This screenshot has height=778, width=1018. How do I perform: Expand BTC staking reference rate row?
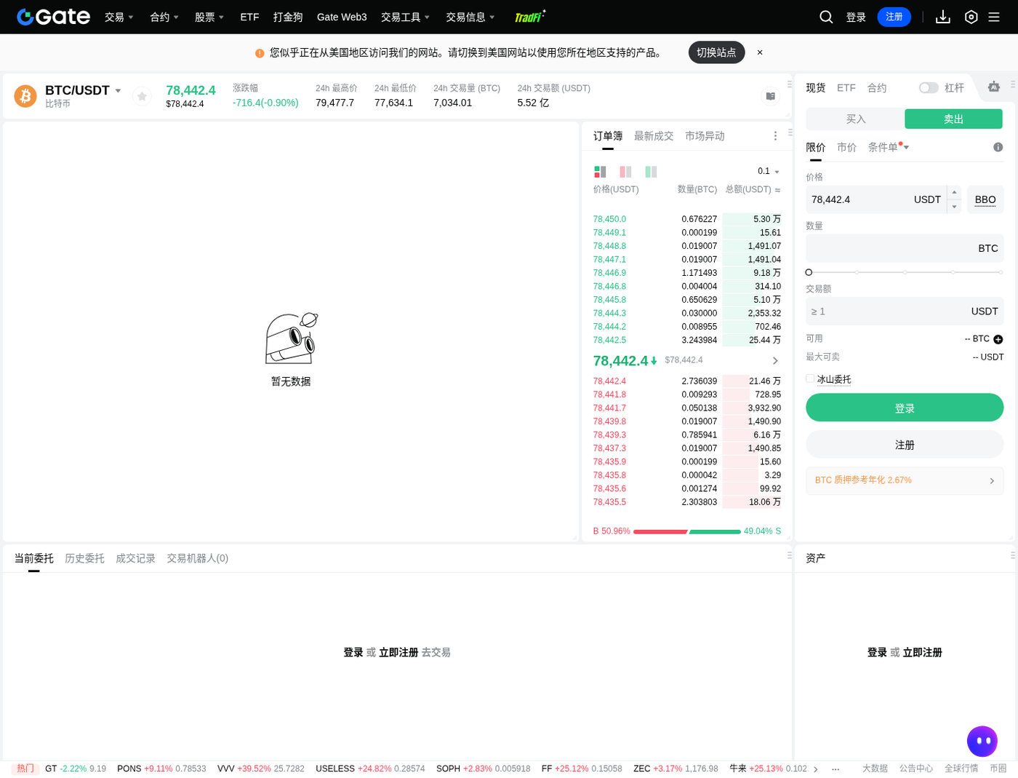click(905, 481)
